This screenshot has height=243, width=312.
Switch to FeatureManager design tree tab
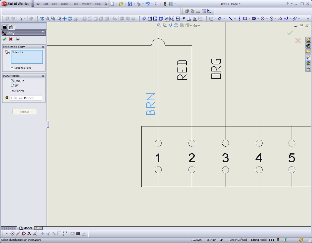pos(5,27)
